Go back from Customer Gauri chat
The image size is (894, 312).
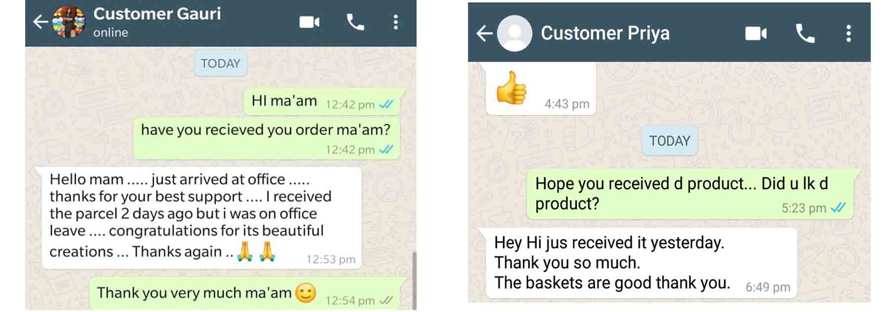point(41,22)
